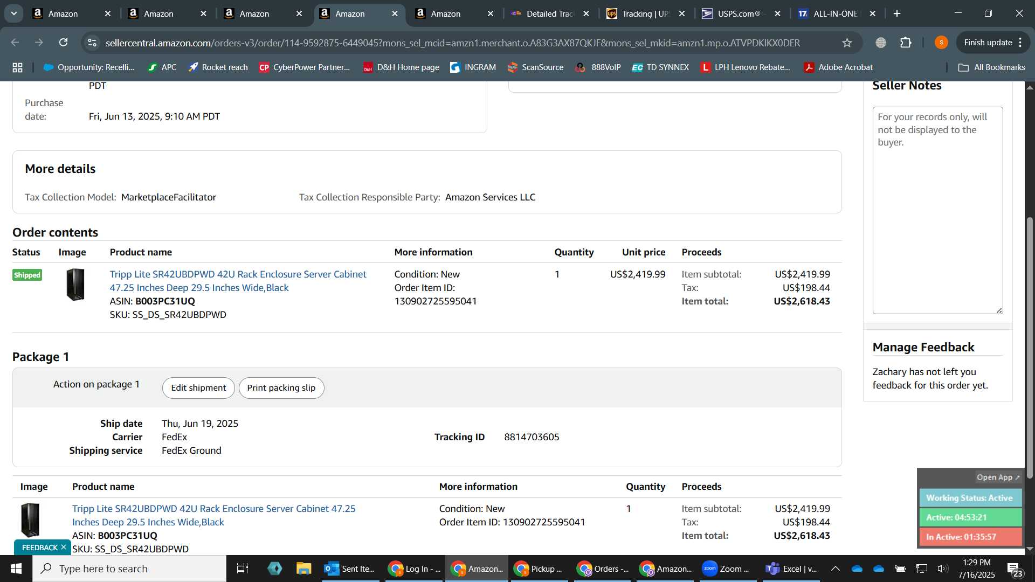Open the Chrome profile avatar

pos(941,43)
